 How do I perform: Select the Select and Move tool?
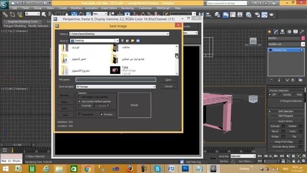(74, 14)
